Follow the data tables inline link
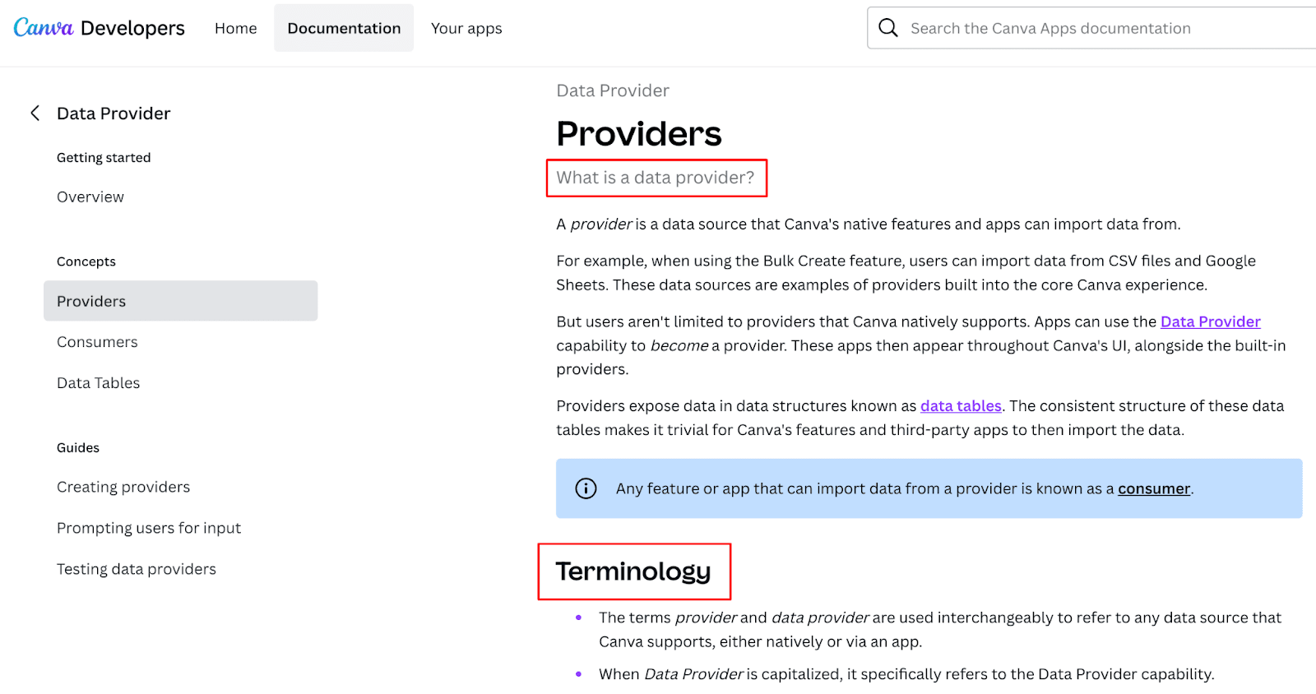1316x694 pixels. pyautogui.click(x=960, y=405)
